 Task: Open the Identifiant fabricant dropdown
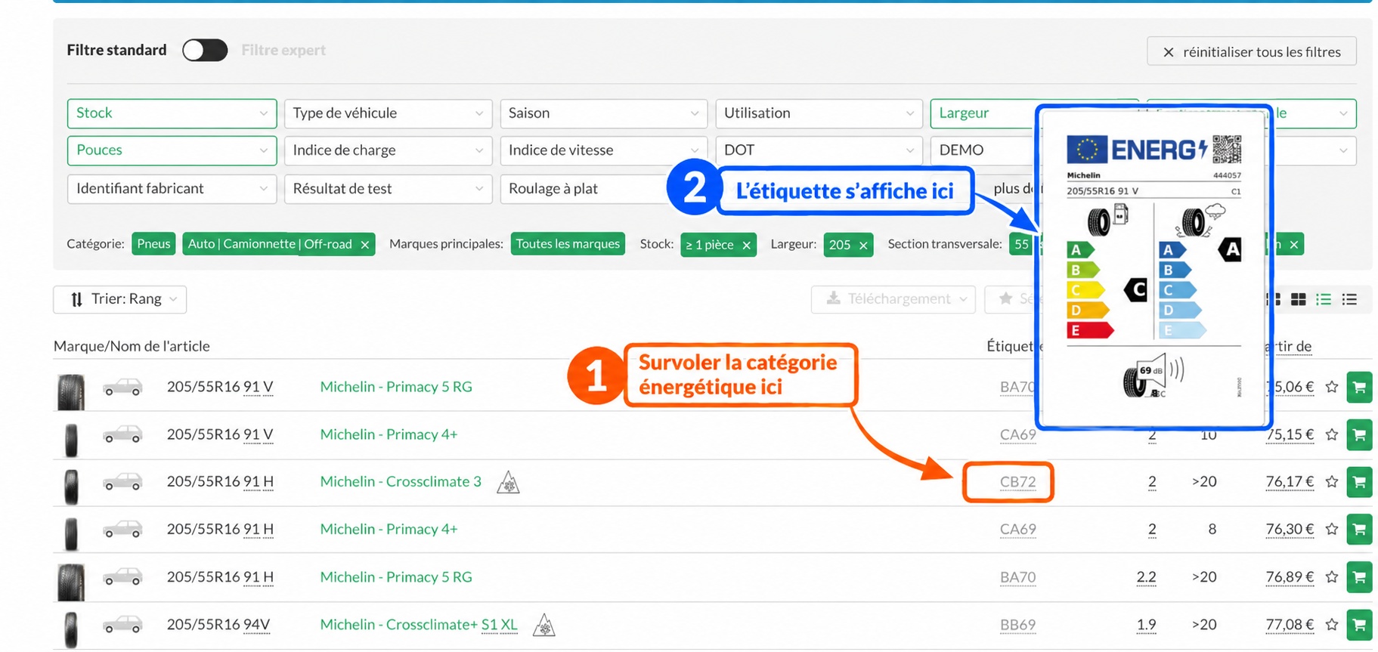[172, 189]
